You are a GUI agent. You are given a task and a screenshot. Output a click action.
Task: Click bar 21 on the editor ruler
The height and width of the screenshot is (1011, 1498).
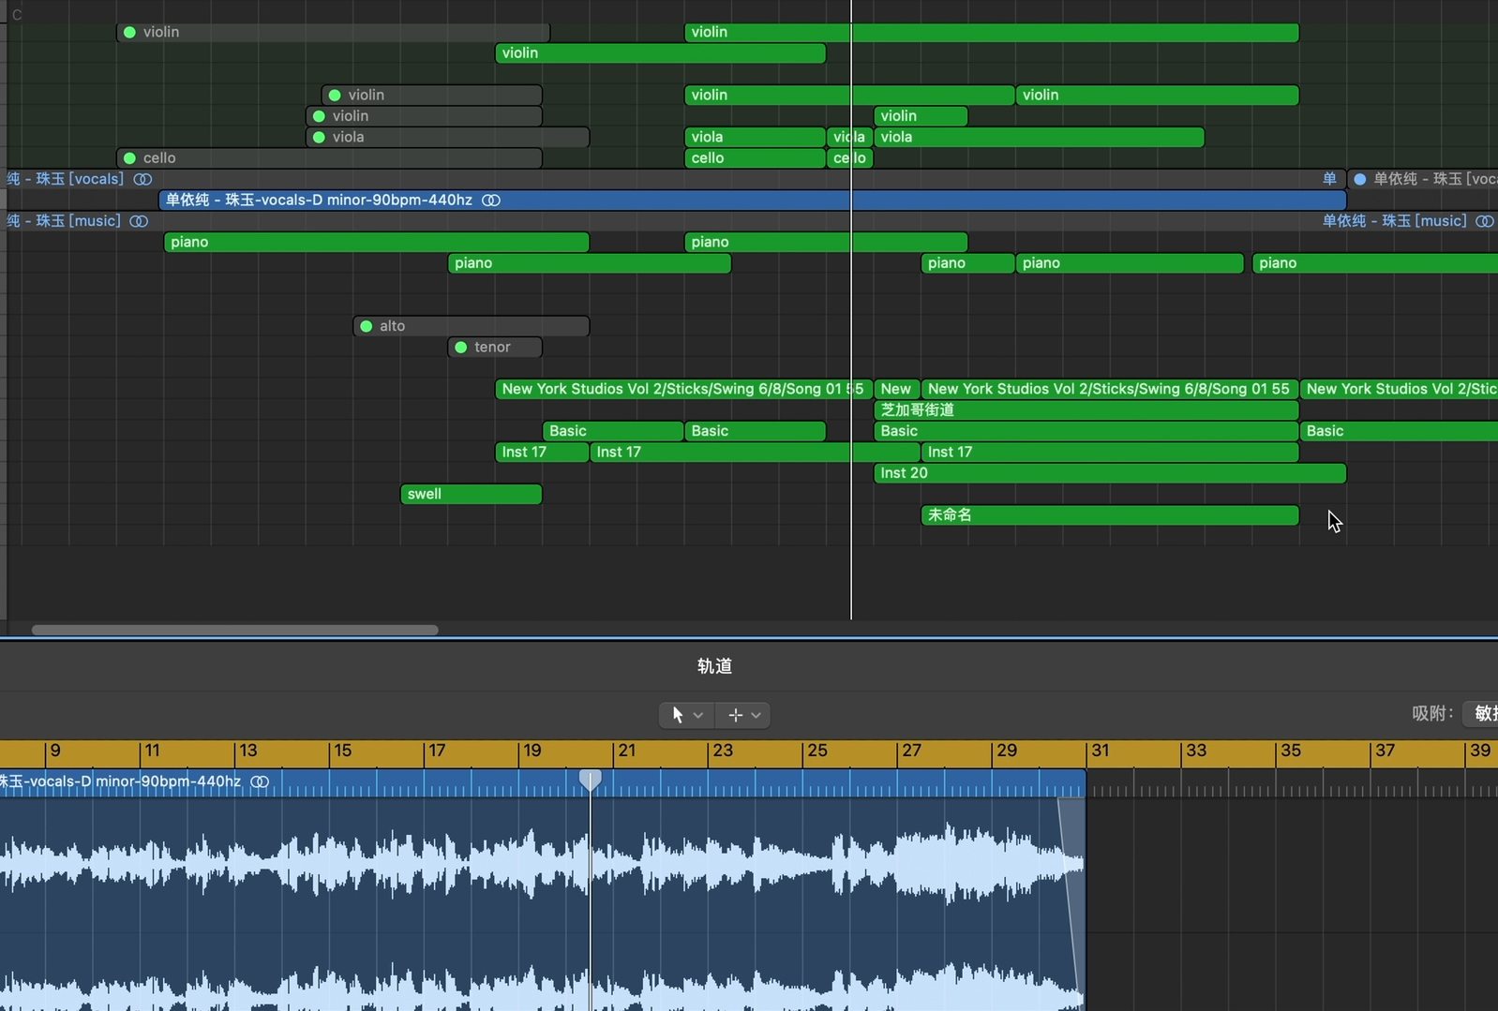[627, 751]
